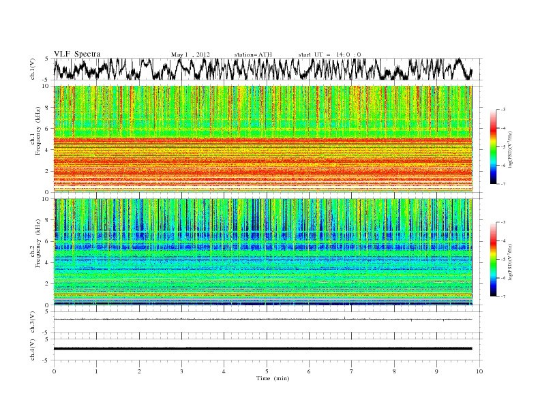This screenshot has height=417, width=540.
Task: Click inside the ch.1 spectrogram panel
Action: (262, 139)
